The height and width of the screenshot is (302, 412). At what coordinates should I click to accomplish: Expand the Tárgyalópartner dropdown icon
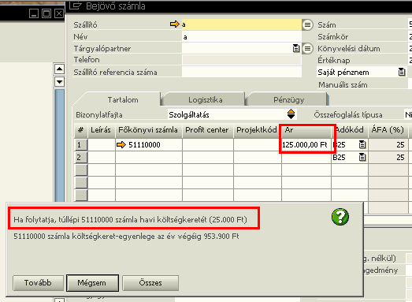(x=296, y=48)
